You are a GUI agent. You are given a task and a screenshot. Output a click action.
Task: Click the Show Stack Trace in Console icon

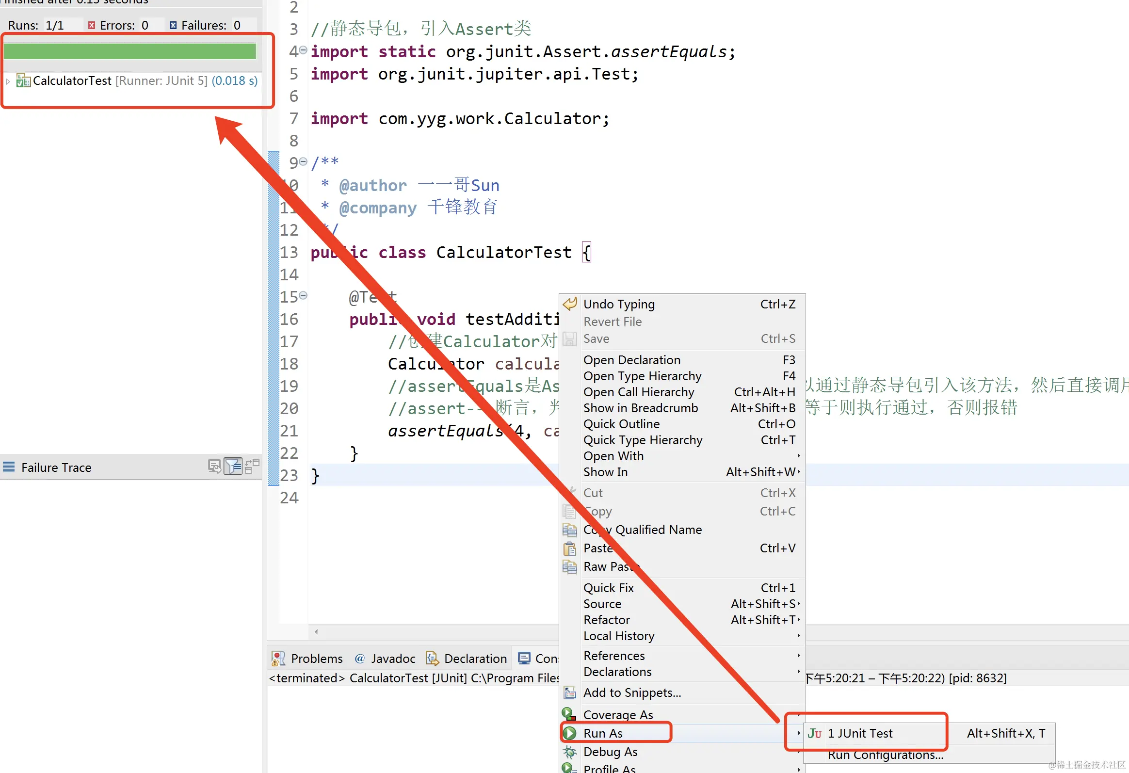[x=214, y=467]
